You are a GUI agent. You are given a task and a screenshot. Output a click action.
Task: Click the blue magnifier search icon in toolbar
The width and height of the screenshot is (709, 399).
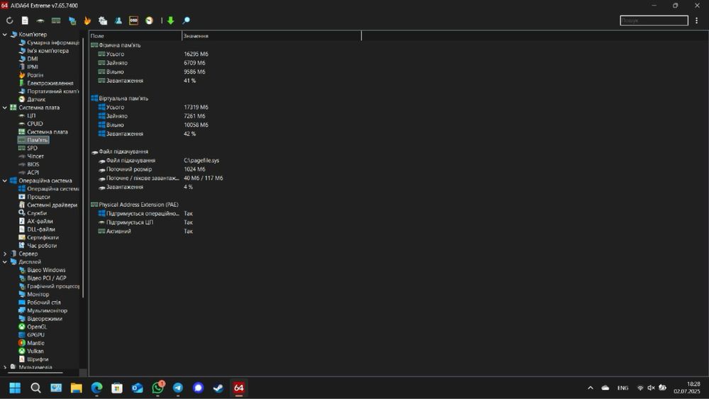(x=186, y=21)
